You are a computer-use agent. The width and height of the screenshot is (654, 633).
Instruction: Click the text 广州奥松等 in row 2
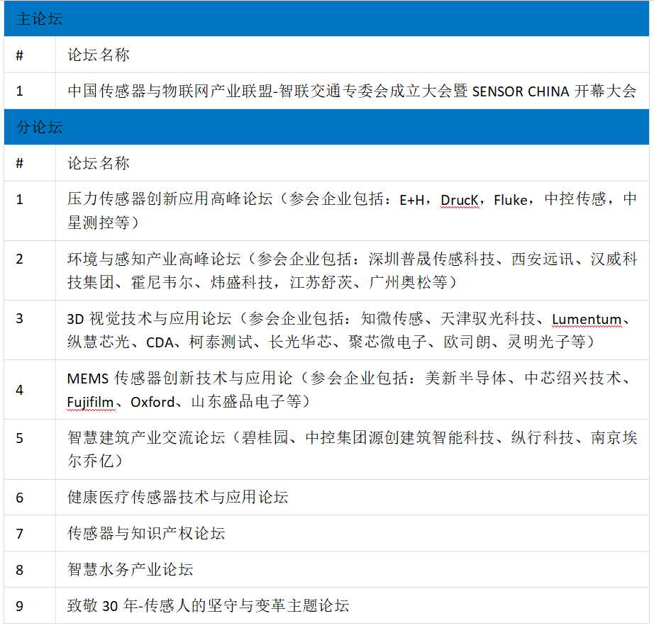pos(409,283)
